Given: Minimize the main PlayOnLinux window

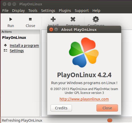Looking at the screenshot, I should click(x=9, y=4).
